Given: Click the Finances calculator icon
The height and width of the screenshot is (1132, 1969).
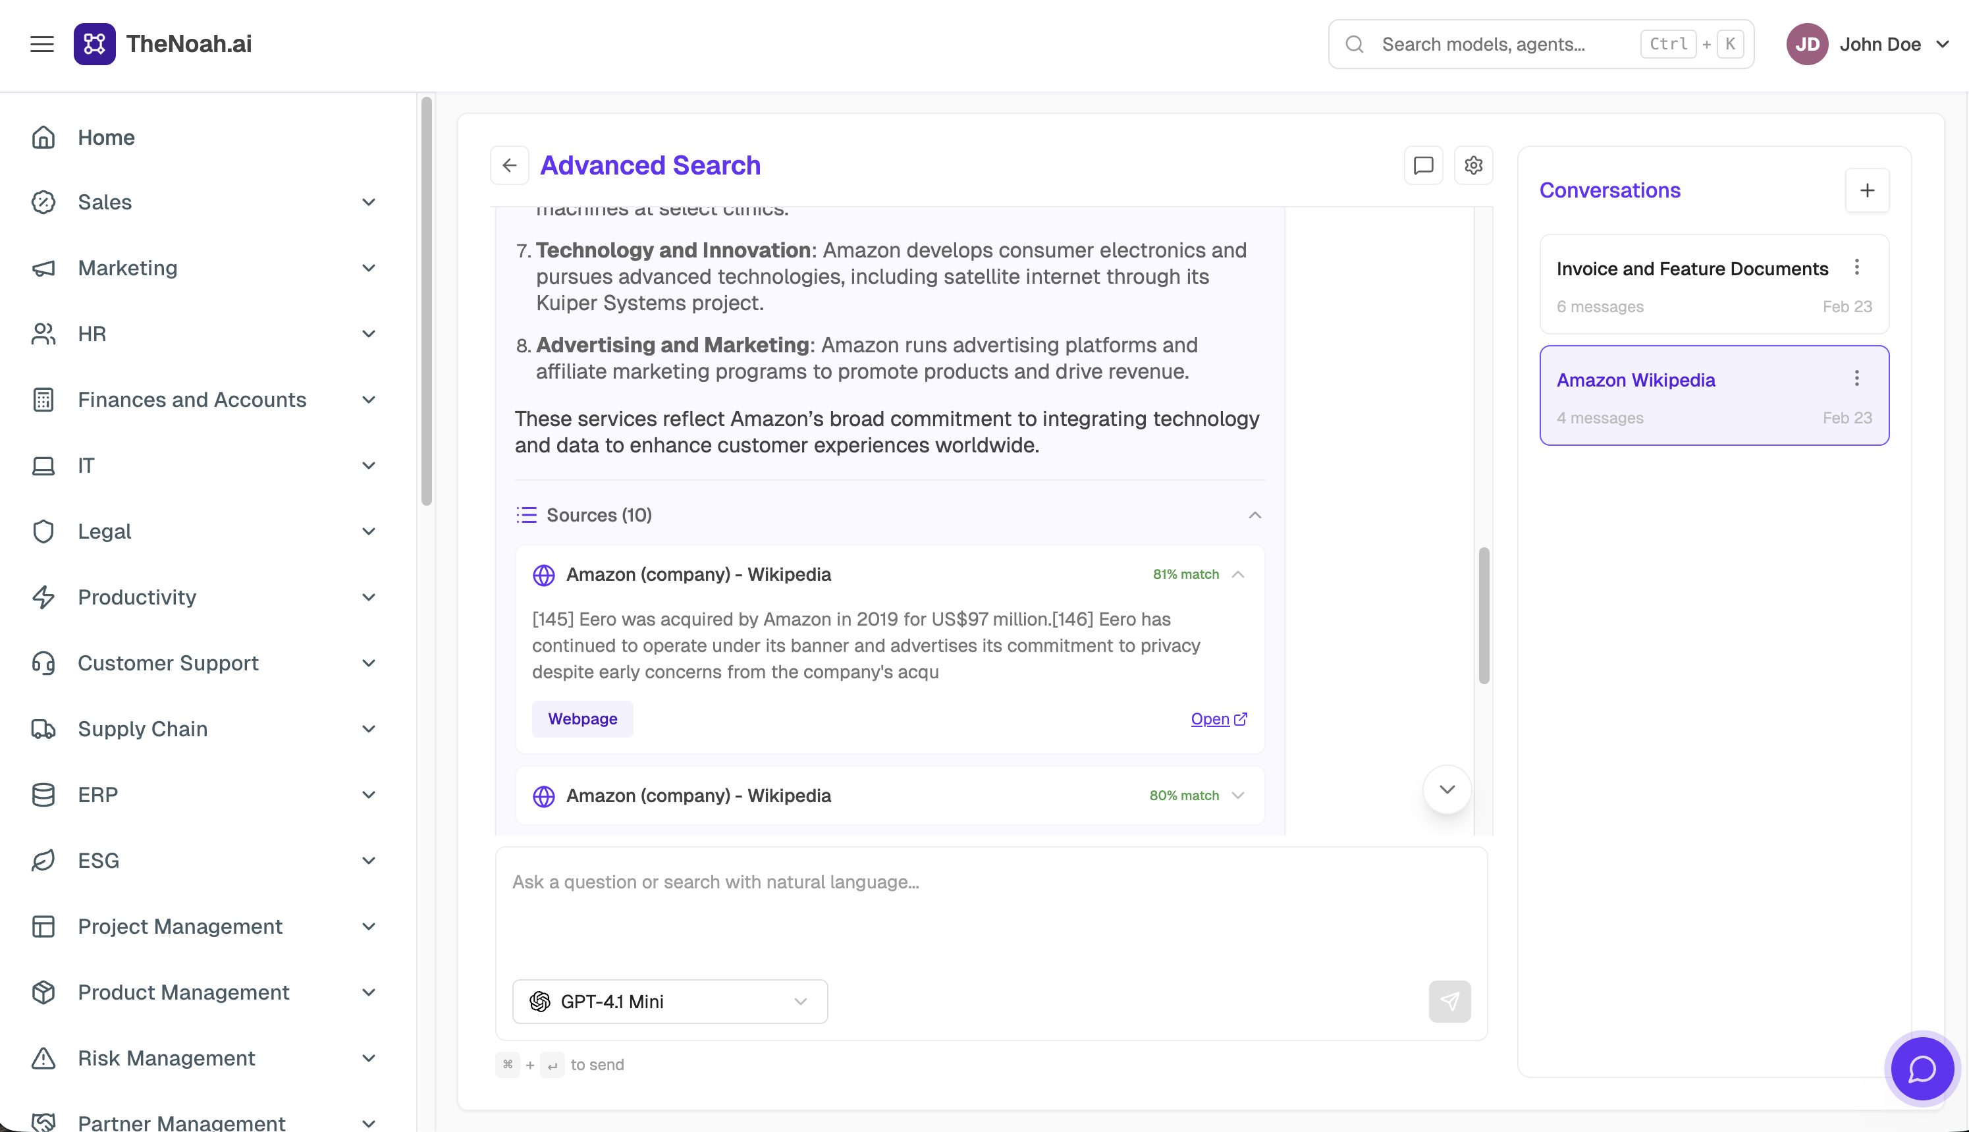Looking at the screenshot, I should click(43, 400).
